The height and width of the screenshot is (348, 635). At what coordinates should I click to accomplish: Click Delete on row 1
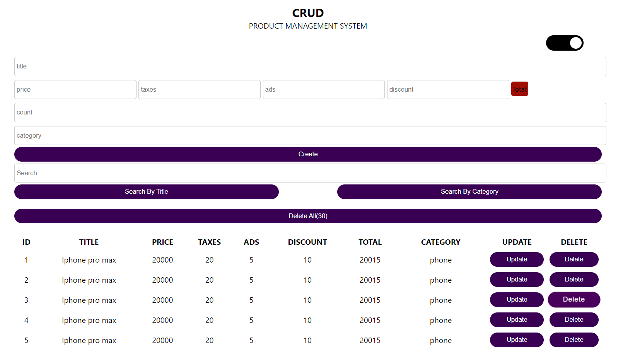coord(574,259)
